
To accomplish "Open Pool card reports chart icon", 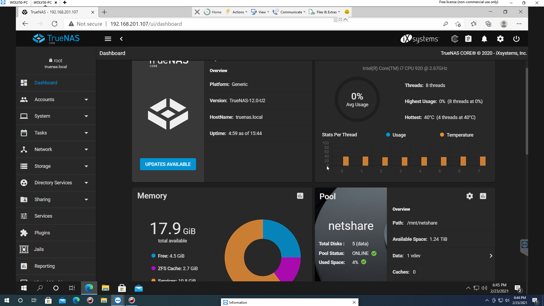I will (x=483, y=196).
